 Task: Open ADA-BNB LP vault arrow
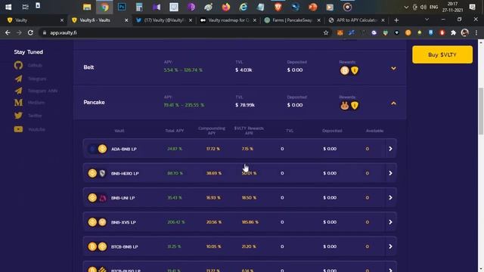390,149
